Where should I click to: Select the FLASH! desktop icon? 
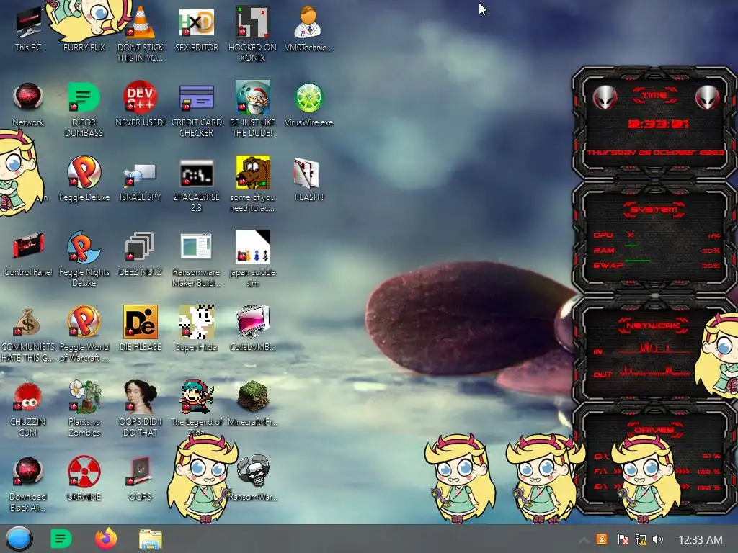coord(308,179)
